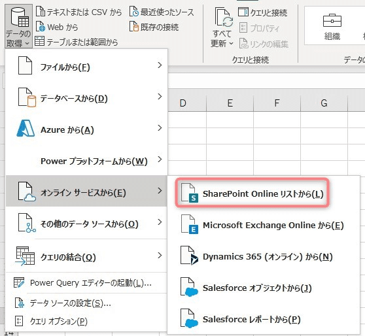Click the データ ソースの設定 gear icon
This screenshot has width=365, height=336.
click(x=20, y=303)
